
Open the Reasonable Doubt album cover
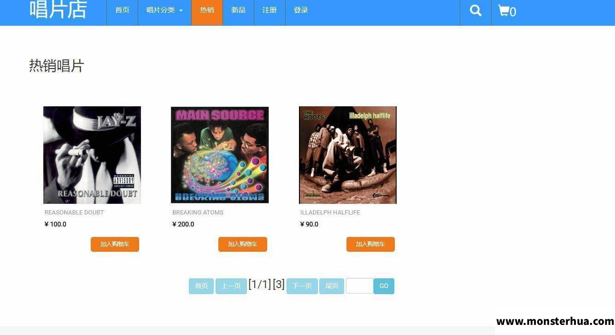92,155
